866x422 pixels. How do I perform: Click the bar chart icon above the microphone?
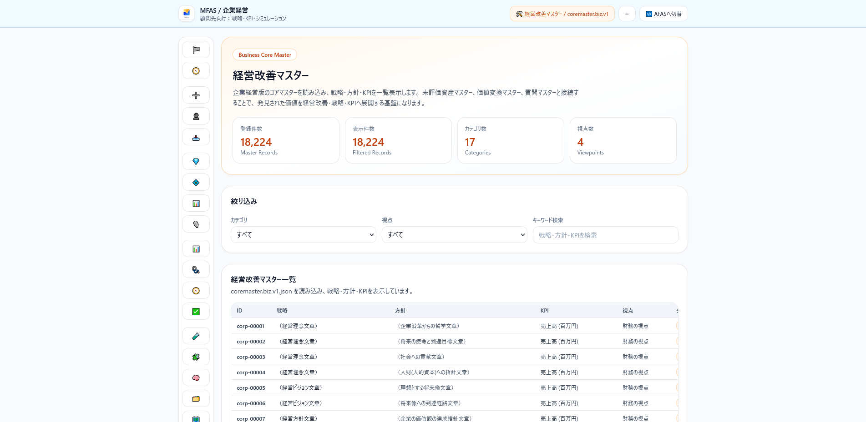coord(196,203)
